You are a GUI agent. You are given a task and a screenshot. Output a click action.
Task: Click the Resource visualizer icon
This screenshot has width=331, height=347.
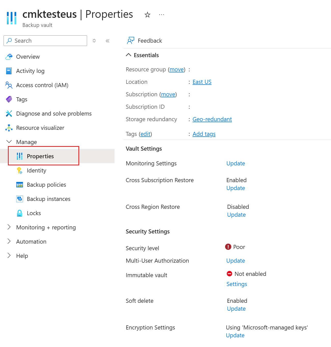point(9,128)
